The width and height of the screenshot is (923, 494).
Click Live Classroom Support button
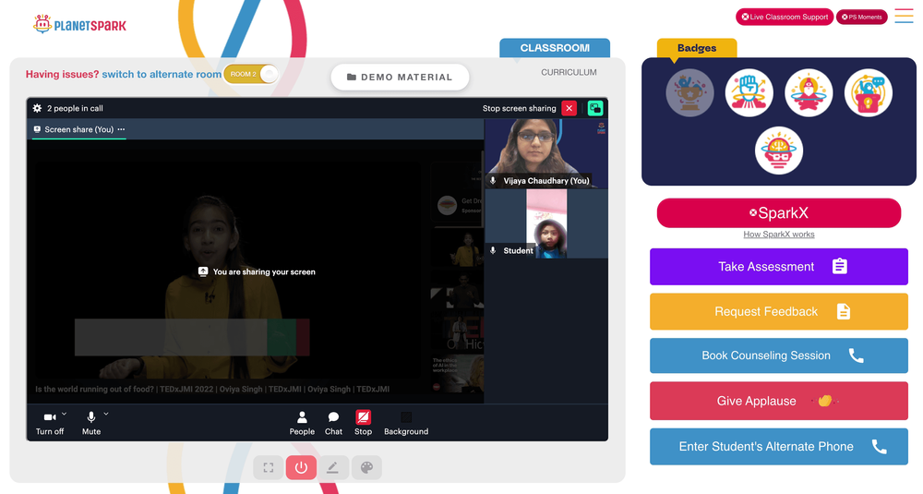coord(784,17)
